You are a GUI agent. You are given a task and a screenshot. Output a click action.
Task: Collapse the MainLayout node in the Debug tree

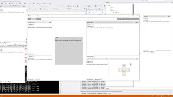pyautogui.click(x=111, y=11)
